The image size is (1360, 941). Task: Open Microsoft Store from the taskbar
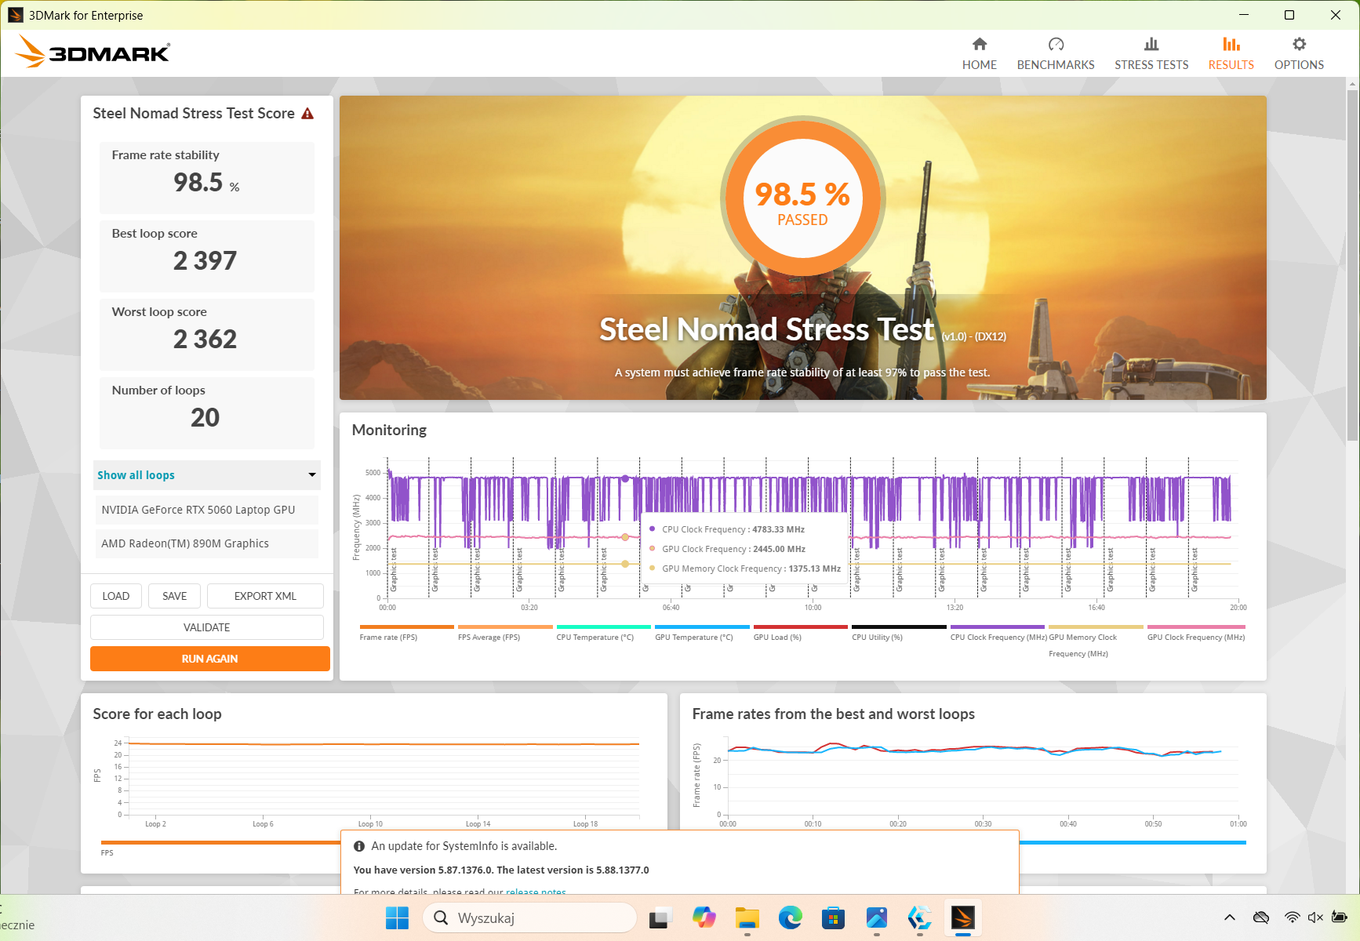pos(833,917)
